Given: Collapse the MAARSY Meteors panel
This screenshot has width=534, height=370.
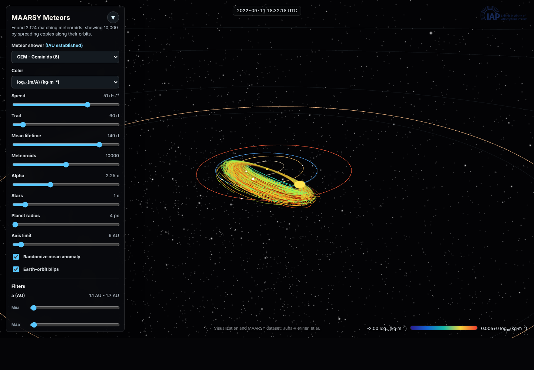Looking at the screenshot, I should (x=113, y=17).
